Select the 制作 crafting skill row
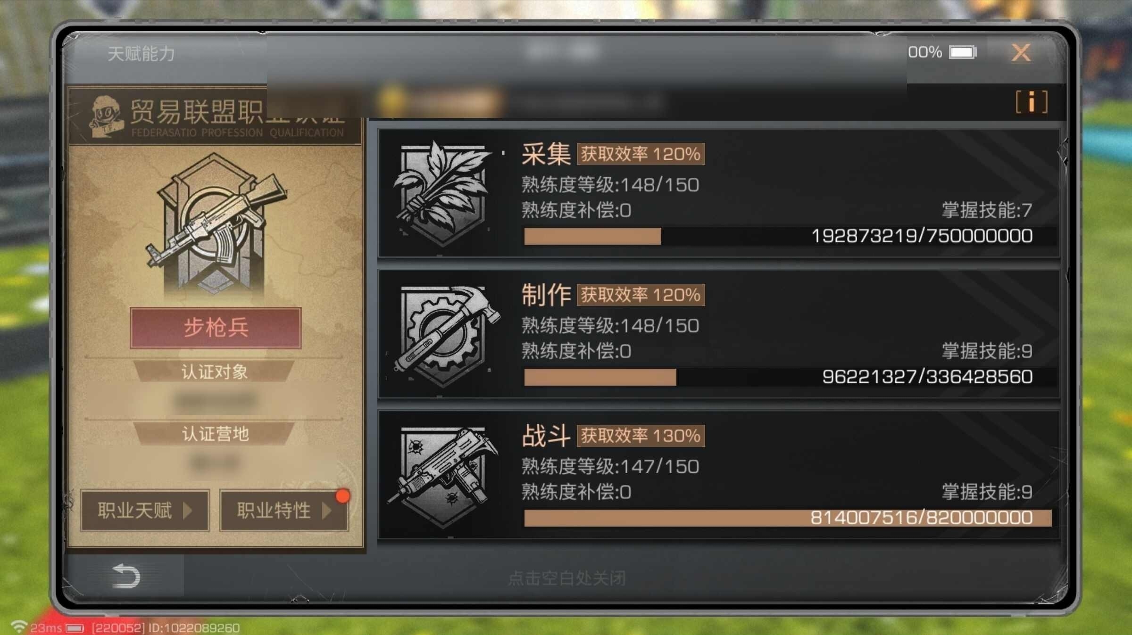 click(x=719, y=334)
